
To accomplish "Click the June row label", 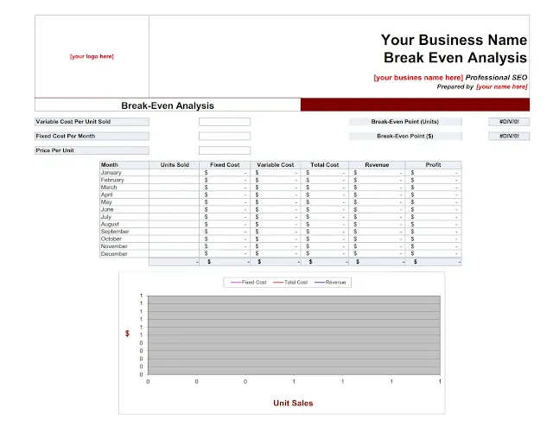I will pyautogui.click(x=107, y=210).
